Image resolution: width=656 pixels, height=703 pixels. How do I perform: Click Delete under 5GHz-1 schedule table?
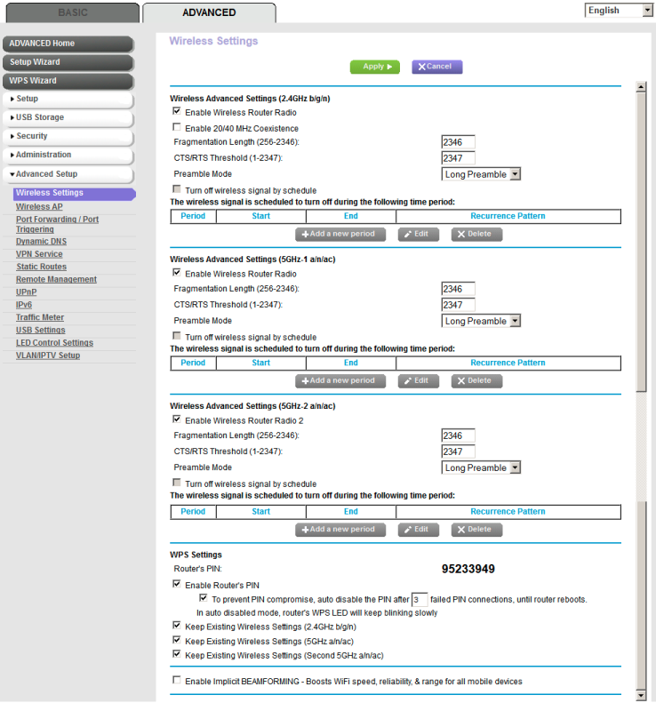click(476, 380)
